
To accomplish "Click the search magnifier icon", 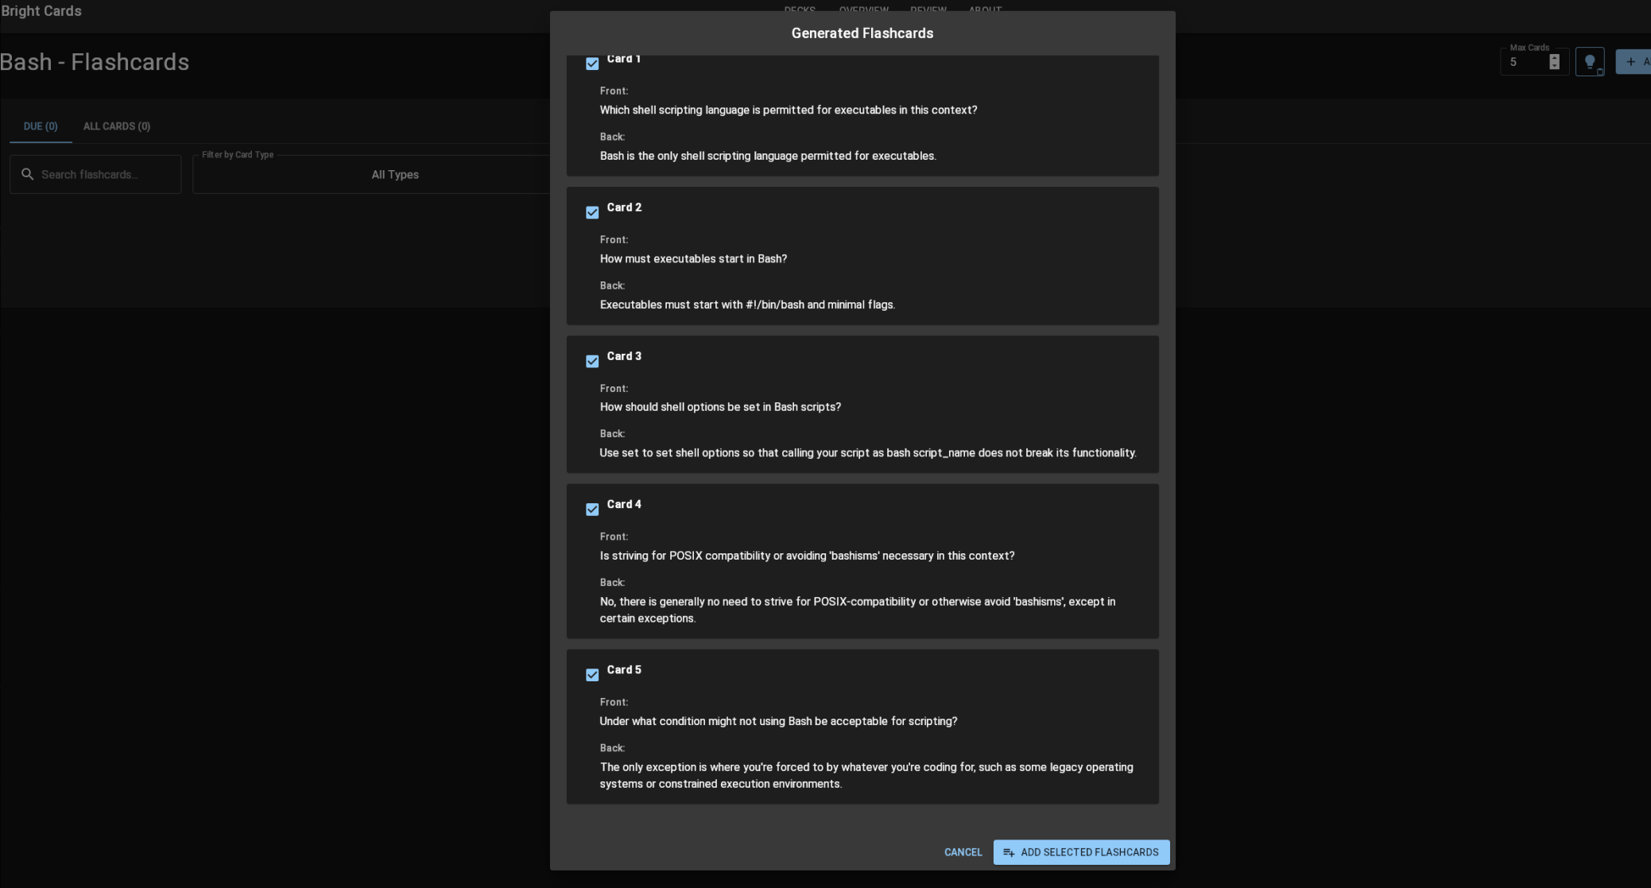I will (27, 174).
